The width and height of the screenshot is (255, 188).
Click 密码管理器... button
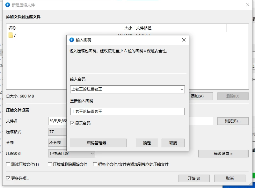98,143
